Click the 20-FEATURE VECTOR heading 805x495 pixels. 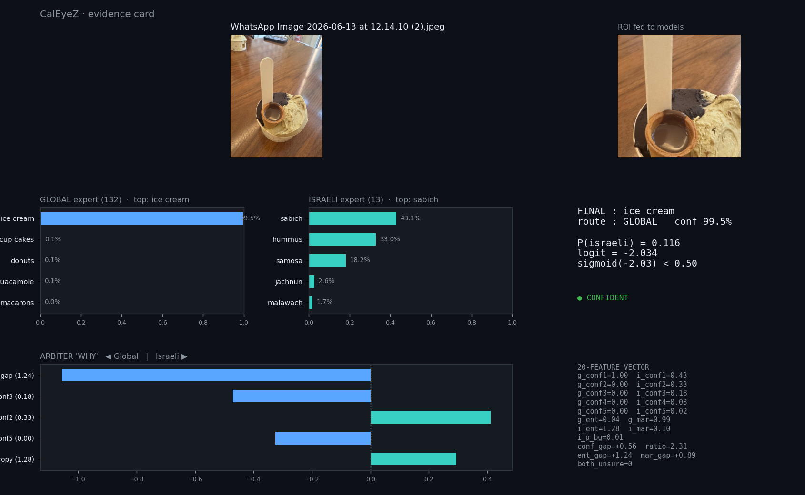coord(613,367)
